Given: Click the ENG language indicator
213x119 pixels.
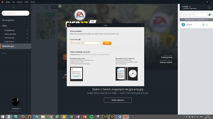Looking at the screenshot, I should pos(201,117).
